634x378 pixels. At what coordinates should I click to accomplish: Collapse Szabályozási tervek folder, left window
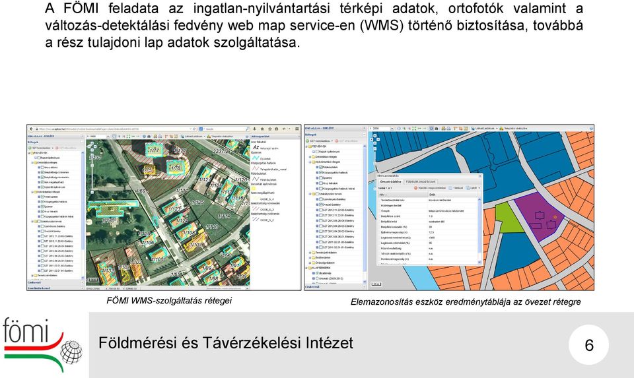[x=32, y=221]
